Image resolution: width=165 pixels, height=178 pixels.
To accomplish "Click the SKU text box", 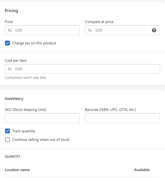I will [42, 118].
